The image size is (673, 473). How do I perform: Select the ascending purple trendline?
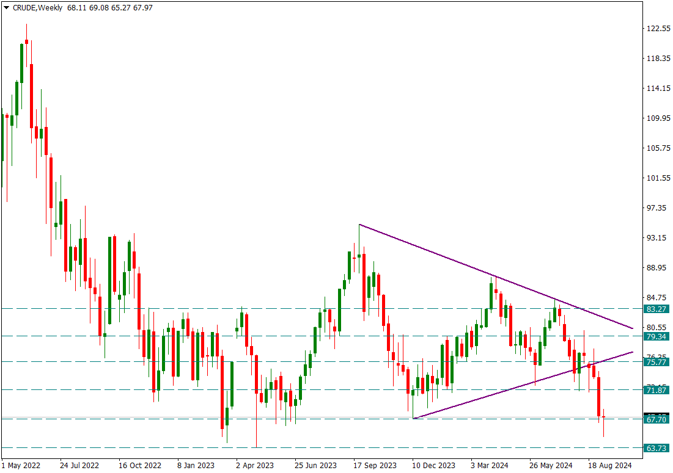point(523,385)
